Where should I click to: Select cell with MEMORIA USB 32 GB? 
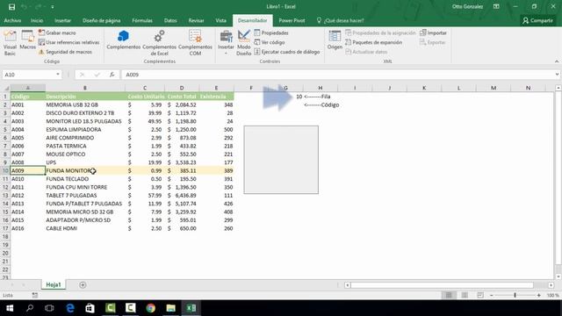pos(85,104)
